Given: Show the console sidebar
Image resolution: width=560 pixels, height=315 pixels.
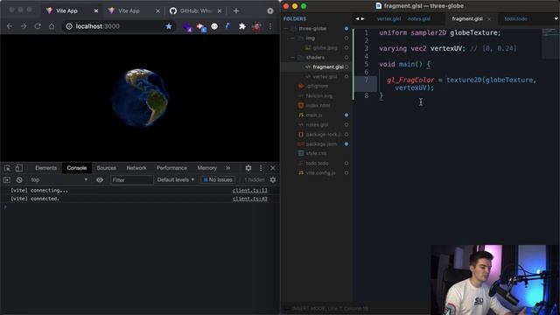Looking at the screenshot, I should pos(7,180).
